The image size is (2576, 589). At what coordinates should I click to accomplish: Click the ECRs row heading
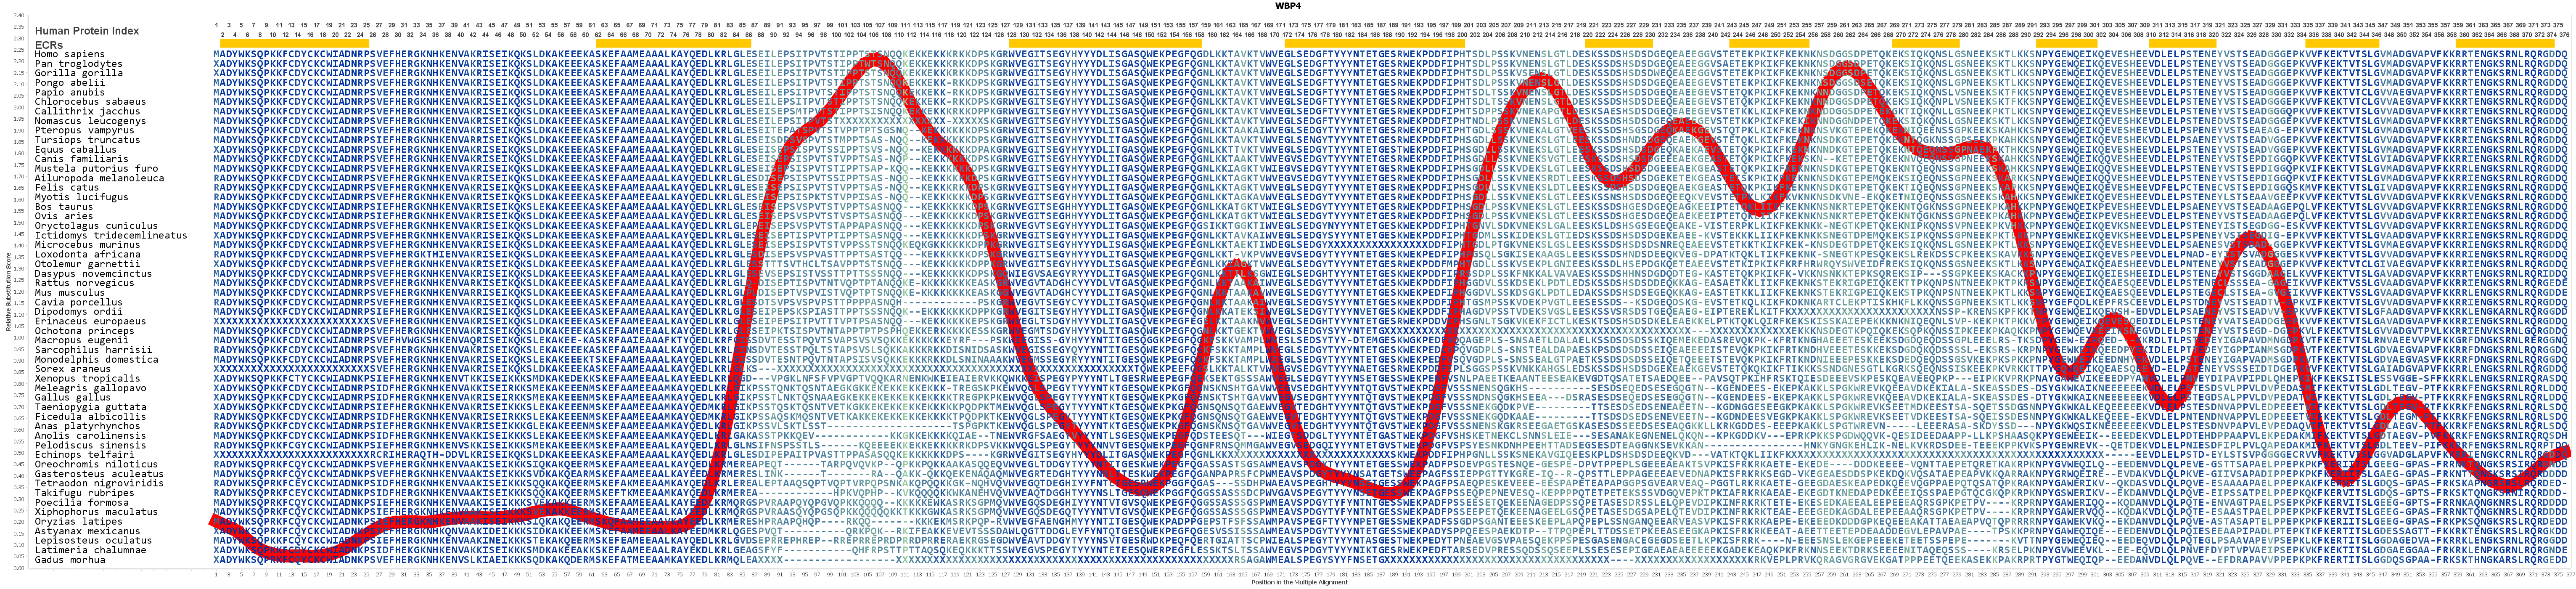coord(49,44)
